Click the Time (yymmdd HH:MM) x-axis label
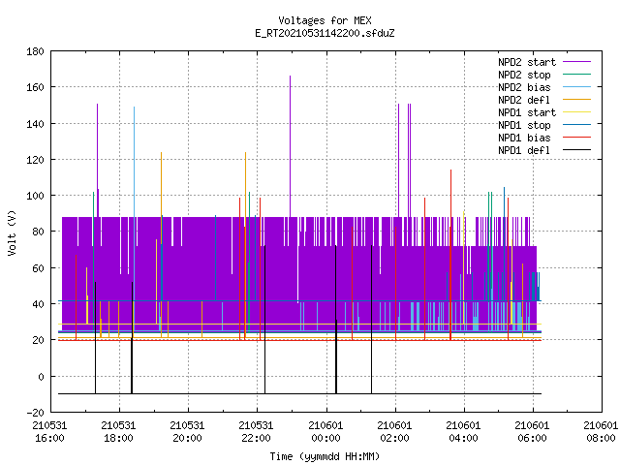 click(325, 456)
